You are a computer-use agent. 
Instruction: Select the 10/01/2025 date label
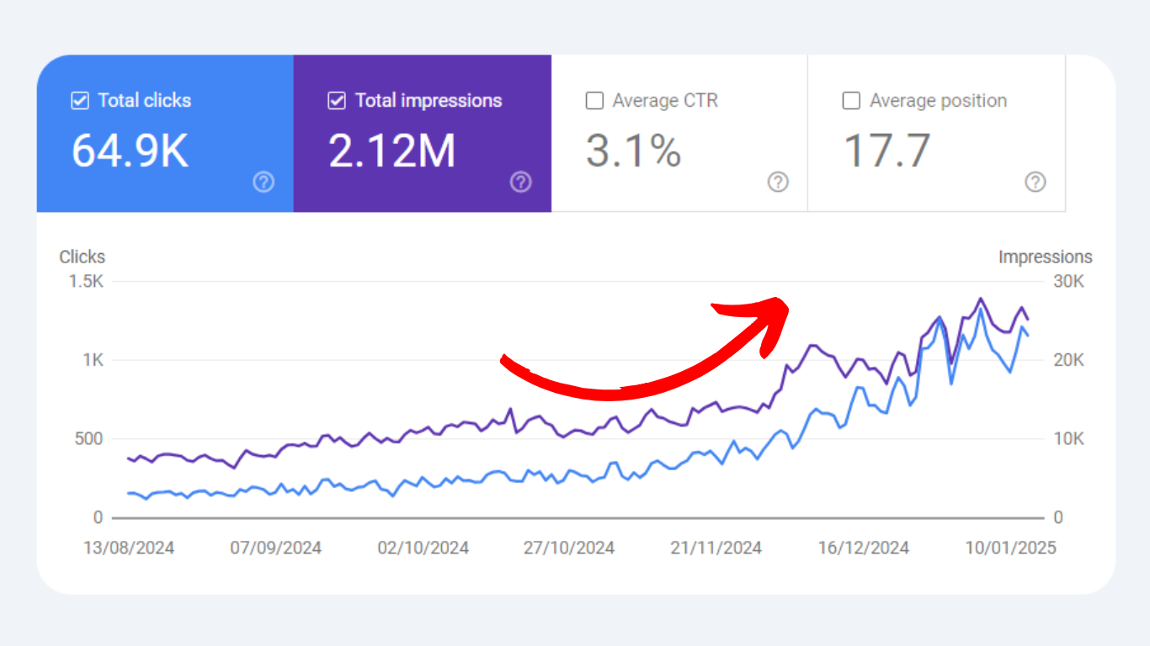[1010, 548]
